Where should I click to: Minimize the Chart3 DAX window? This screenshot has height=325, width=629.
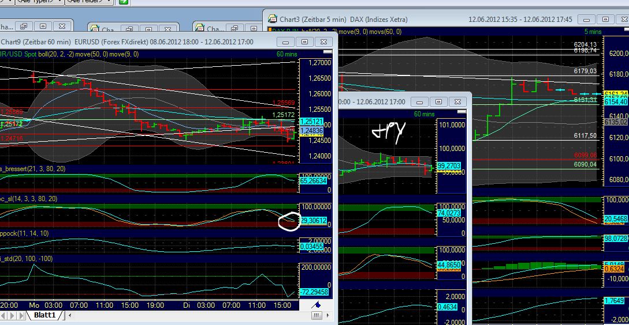[x=586, y=19]
